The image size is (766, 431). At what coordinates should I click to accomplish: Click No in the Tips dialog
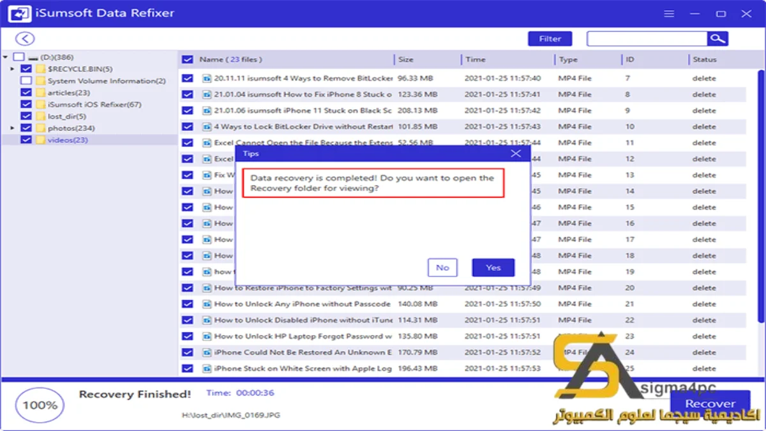pyautogui.click(x=442, y=268)
